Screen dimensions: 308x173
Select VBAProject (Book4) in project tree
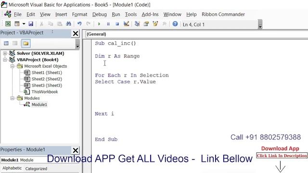coord(38,60)
